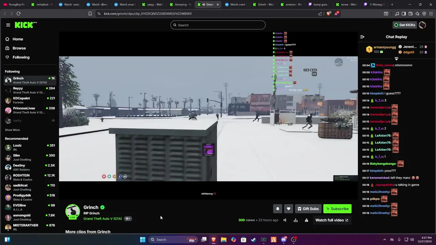Open Grinch channel name link
Viewport: 436px width, 245px height.
pos(91,207)
